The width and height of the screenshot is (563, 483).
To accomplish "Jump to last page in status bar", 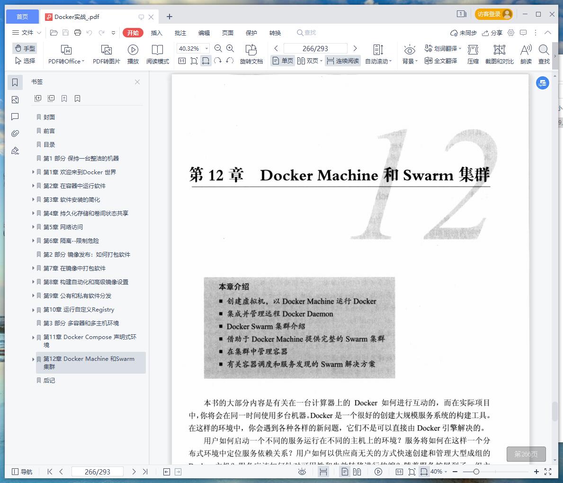I will pos(145,472).
